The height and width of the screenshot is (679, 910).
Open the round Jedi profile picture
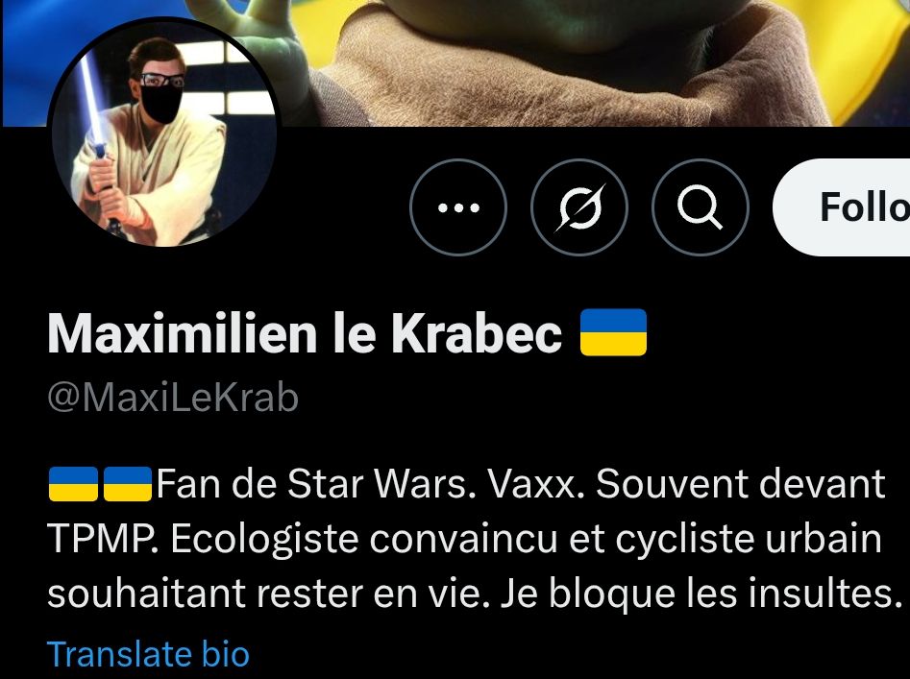point(164,133)
